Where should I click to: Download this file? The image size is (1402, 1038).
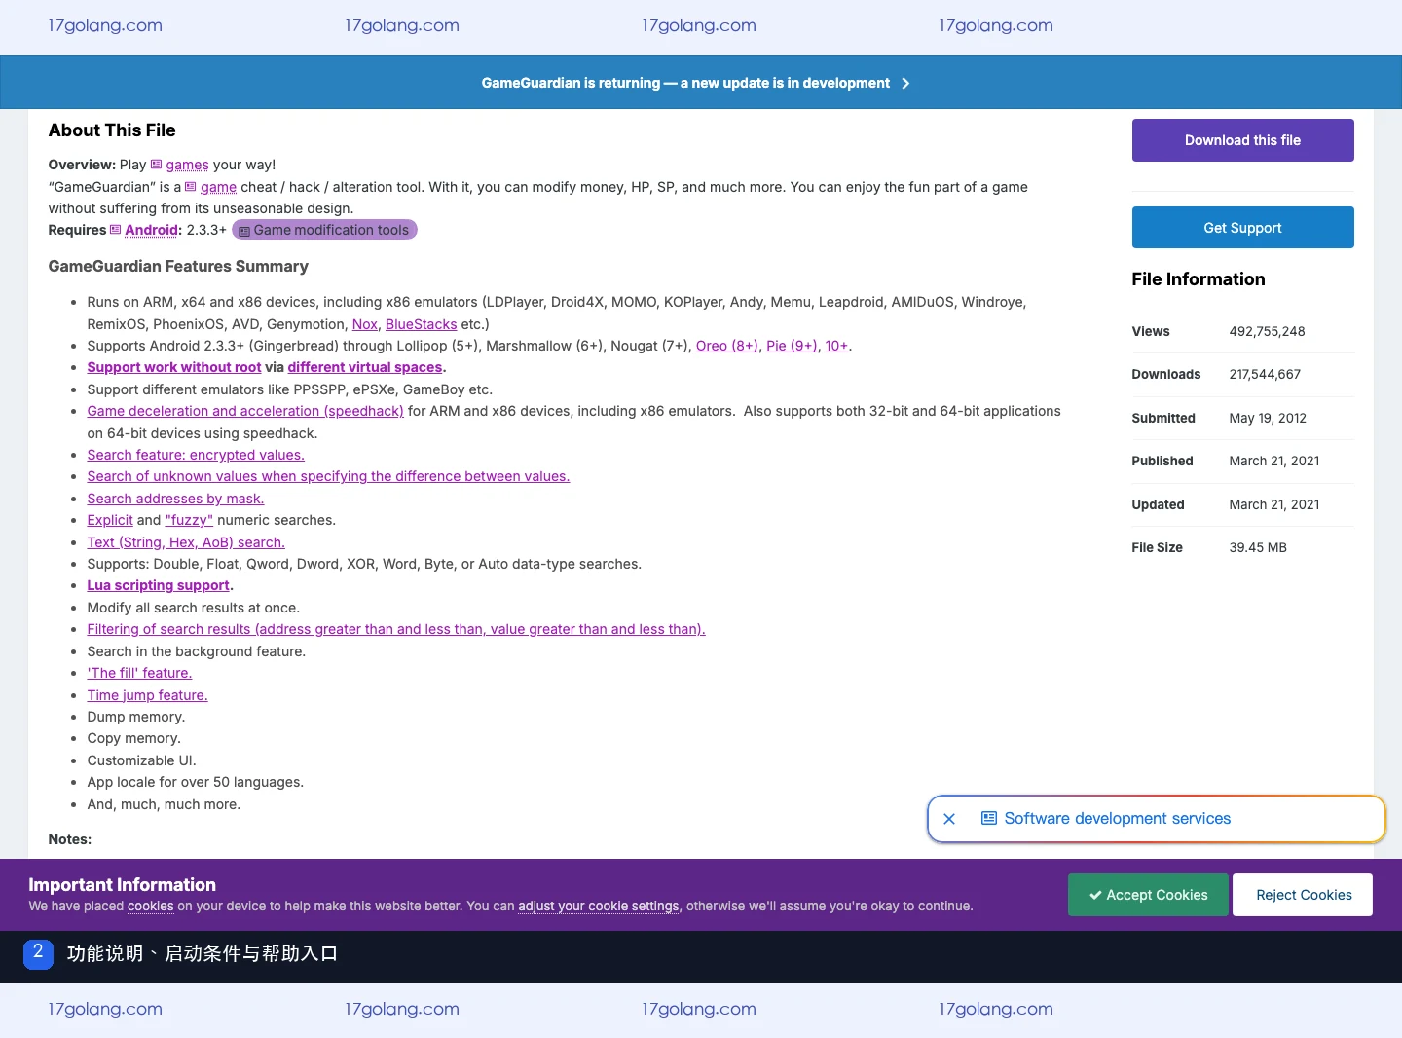pos(1242,140)
